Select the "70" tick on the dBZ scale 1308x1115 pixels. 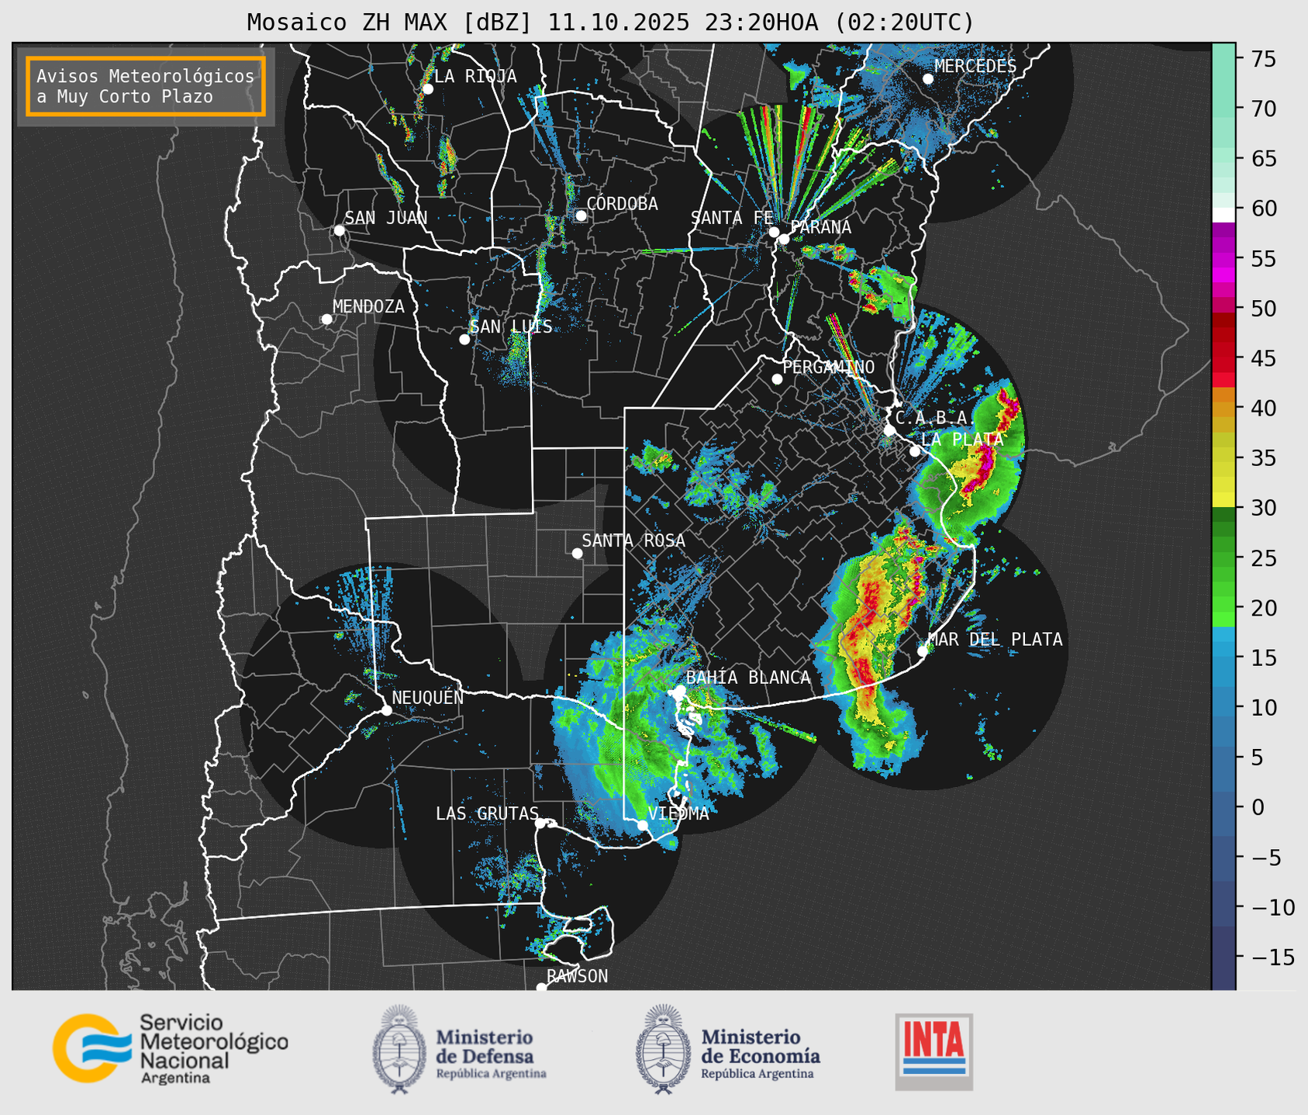point(1263,109)
